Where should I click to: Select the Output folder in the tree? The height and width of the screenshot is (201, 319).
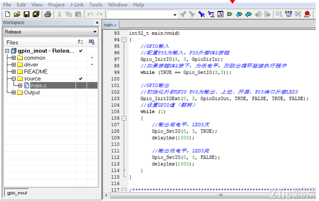click(32, 93)
